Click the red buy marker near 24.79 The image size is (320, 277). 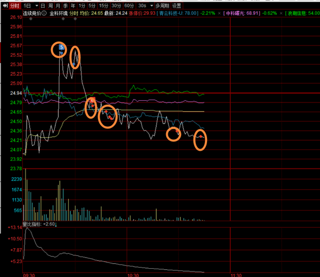[x=92, y=100]
